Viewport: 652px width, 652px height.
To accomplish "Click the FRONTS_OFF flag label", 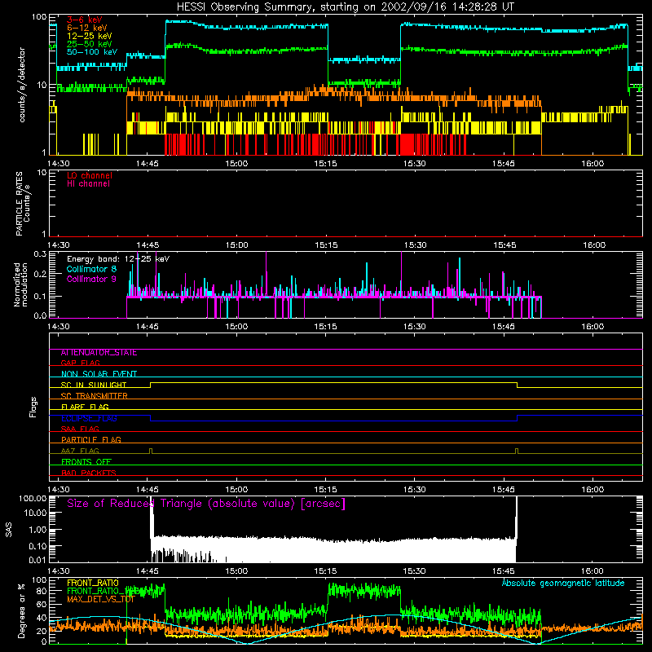I will coord(86,462).
